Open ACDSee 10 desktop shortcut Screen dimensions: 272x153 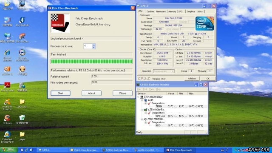pyautogui.click(x=7, y=71)
